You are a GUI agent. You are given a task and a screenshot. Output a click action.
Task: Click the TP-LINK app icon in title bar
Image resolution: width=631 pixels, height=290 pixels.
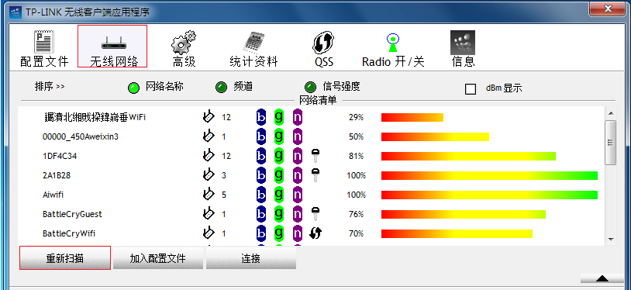click(15, 12)
